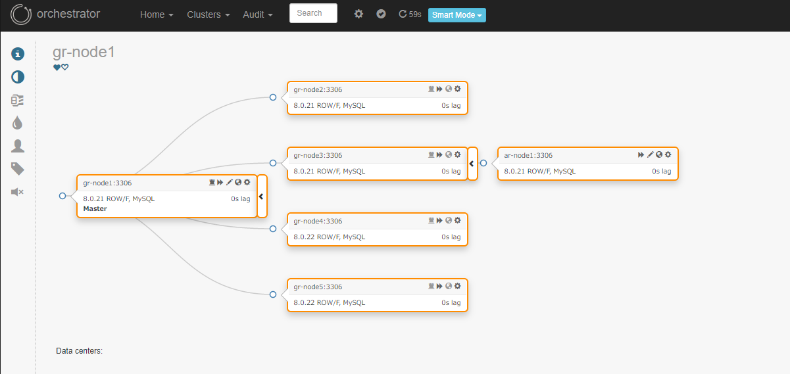Click rook icon on gr-node2:3306
Viewport: 790px width, 374px height.
[432, 89]
